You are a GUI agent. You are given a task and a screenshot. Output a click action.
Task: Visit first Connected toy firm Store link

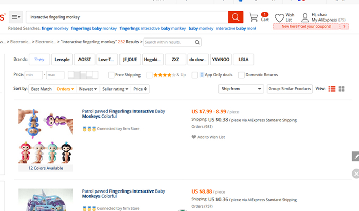pyautogui.click(x=118, y=129)
